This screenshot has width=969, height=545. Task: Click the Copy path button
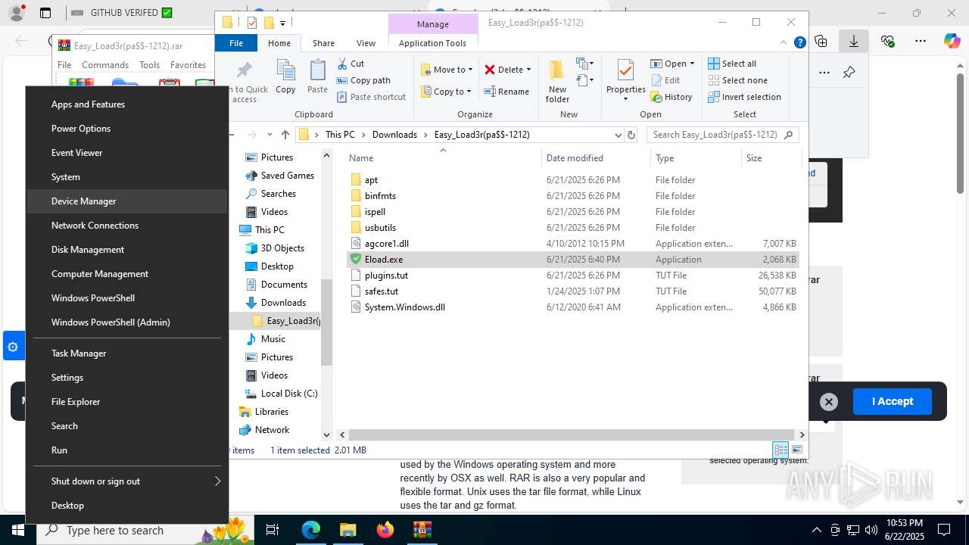tap(363, 80)
